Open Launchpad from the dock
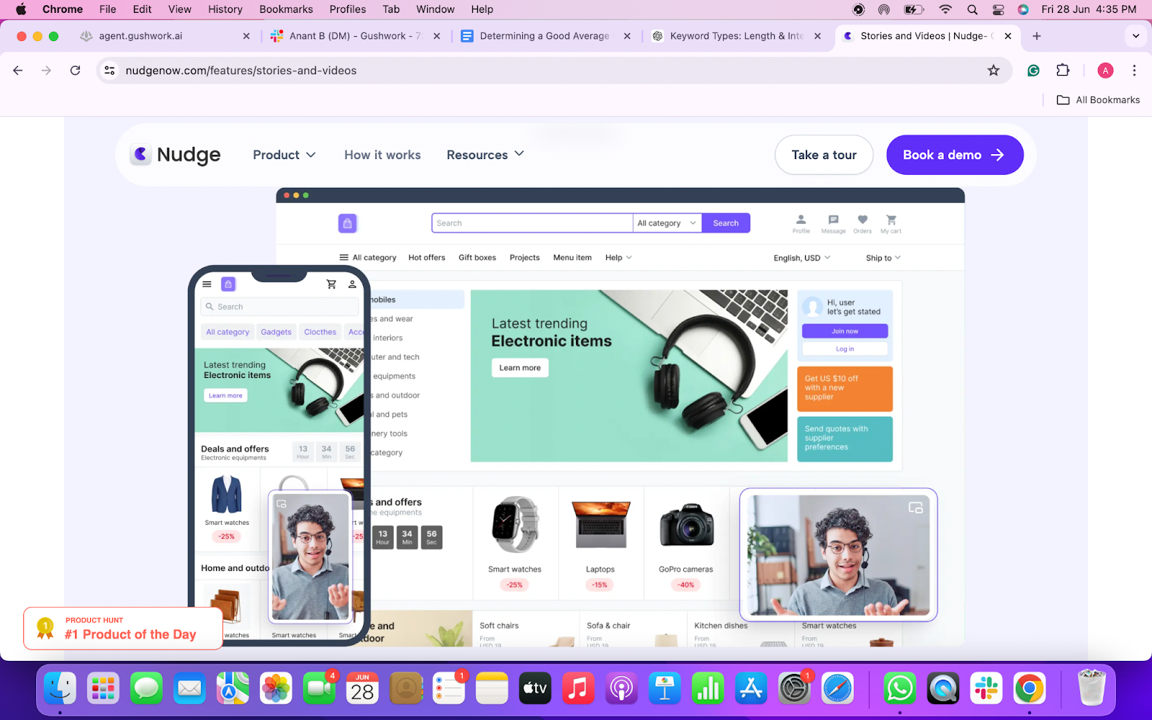 (x=103, y=689)
